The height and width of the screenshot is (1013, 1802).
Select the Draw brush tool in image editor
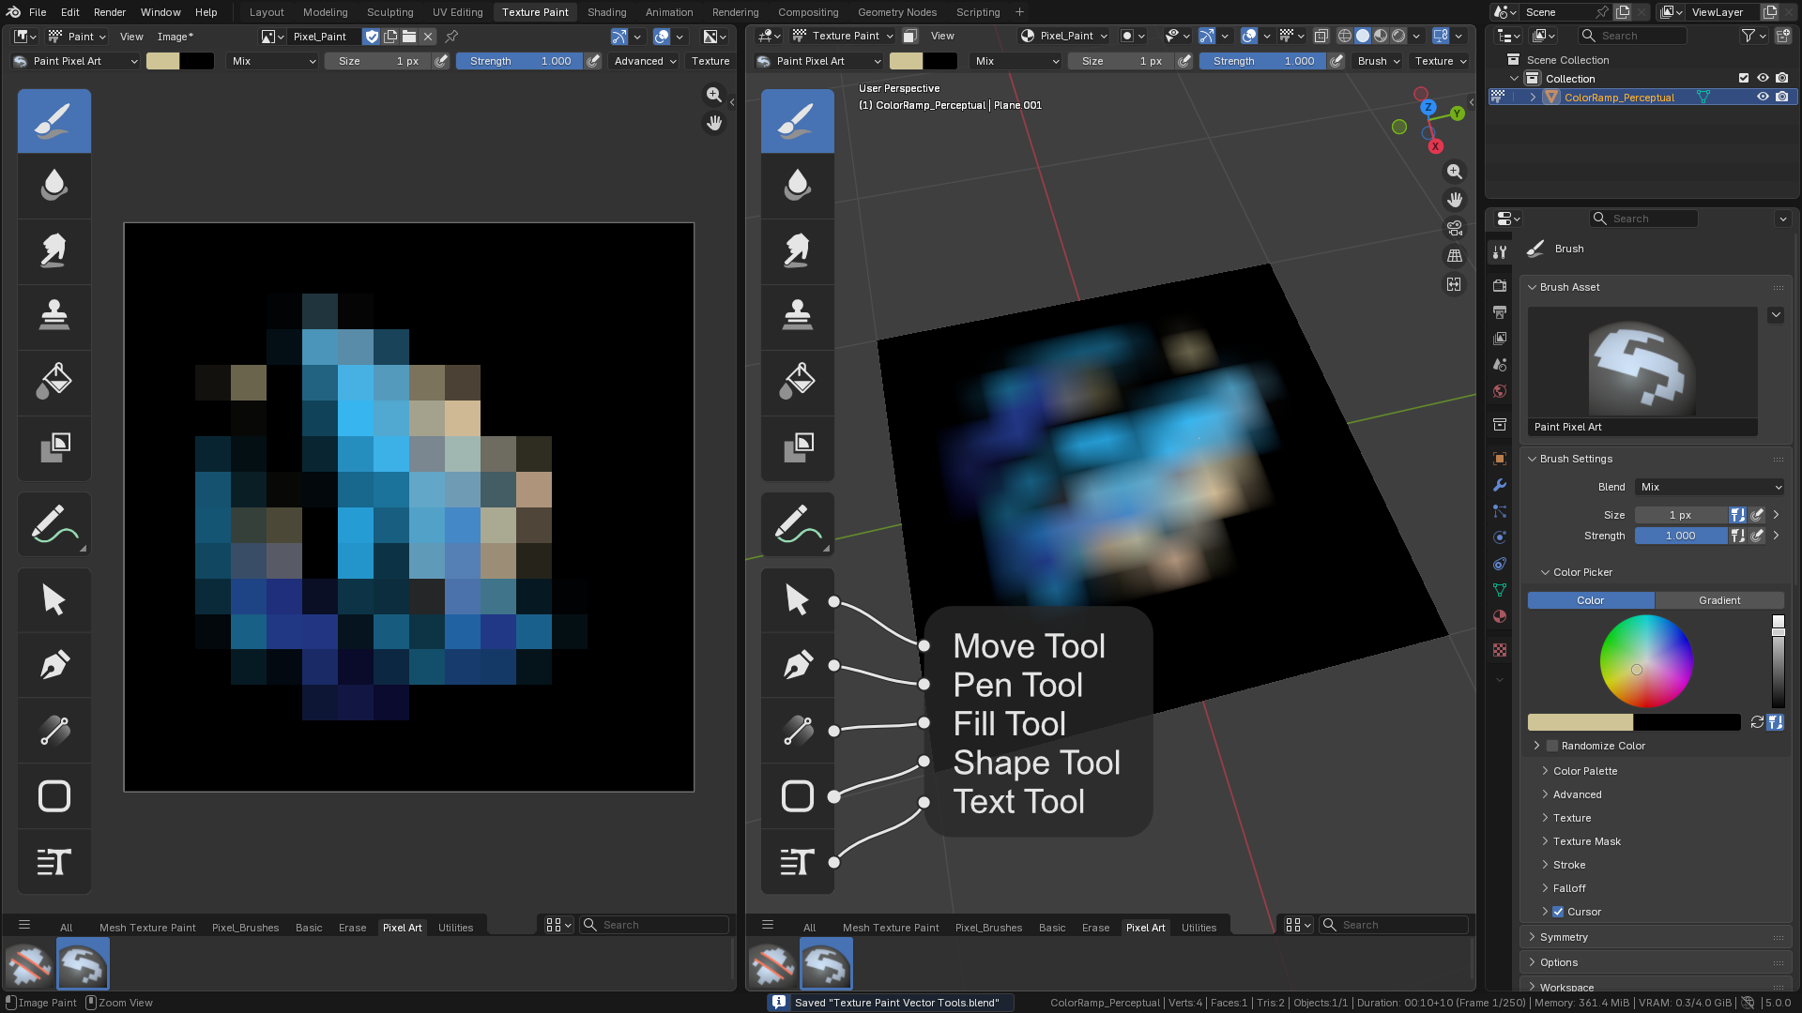[54, 121]
